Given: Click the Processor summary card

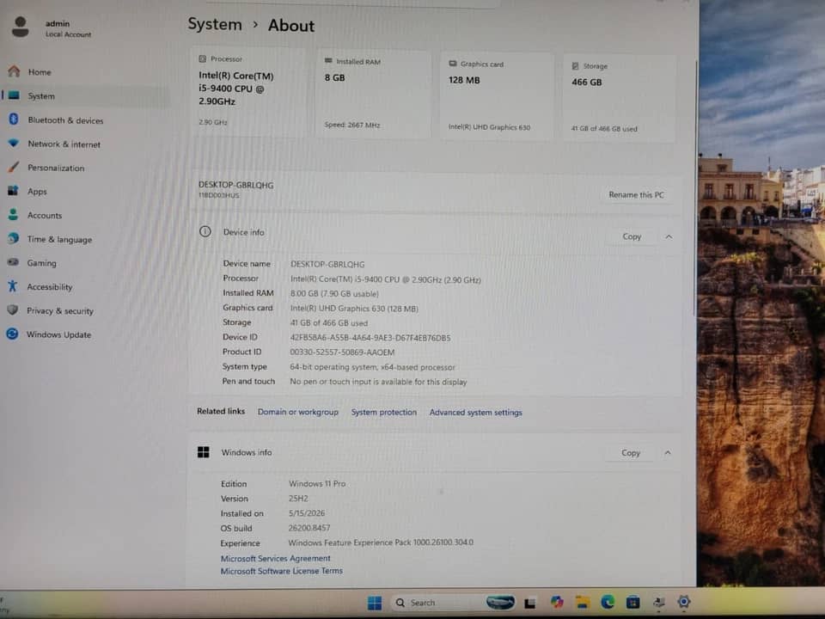Looking at the screenshot, I should [x=247, y=92].
